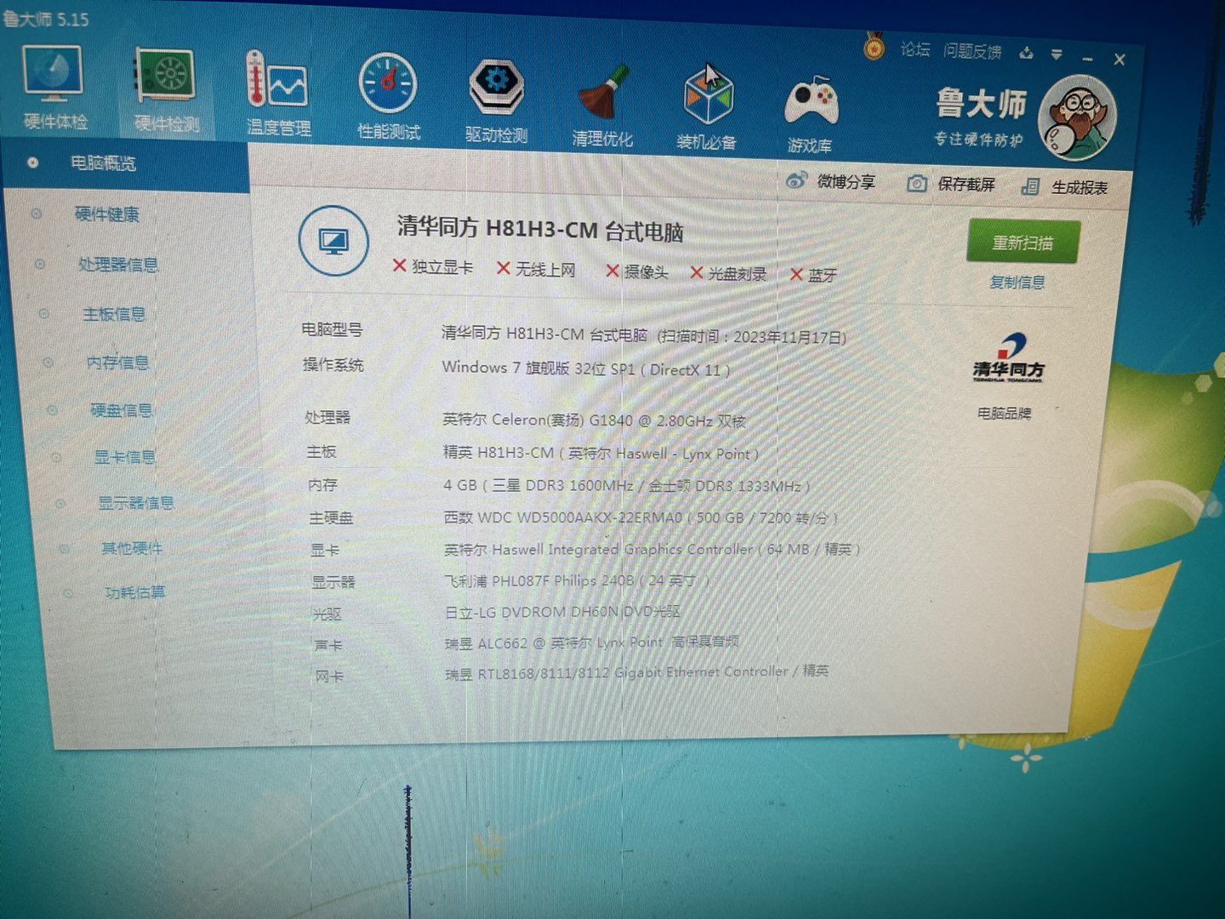Click the 鲁大师 old man avatar logo
The width and height of the screenshot is (1225, 919).
click(1078, 119)
